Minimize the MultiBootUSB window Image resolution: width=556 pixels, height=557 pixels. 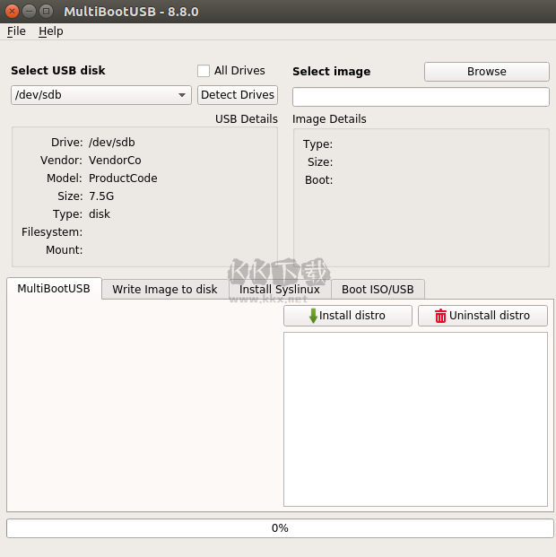point(29,11)
